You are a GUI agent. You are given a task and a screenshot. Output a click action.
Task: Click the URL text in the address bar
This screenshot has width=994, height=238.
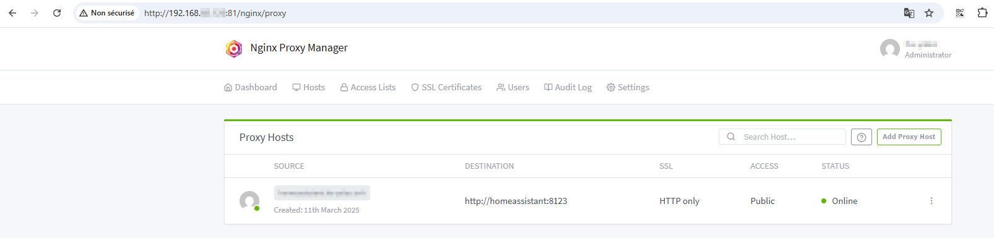215,13
